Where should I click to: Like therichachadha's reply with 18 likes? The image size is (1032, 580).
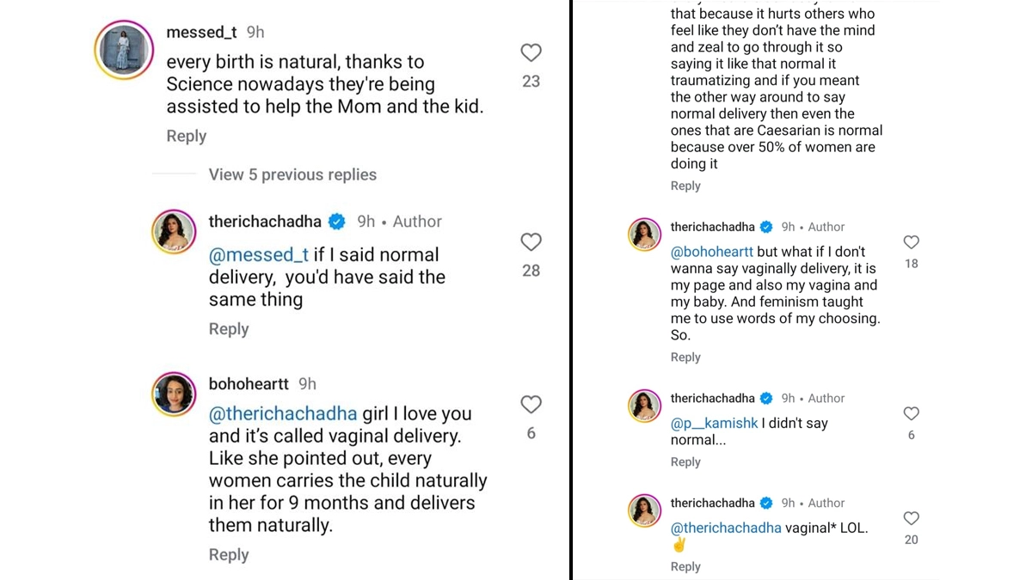point(912,242)
